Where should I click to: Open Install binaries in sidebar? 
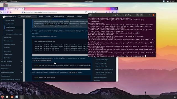click(x=9, y=31)
